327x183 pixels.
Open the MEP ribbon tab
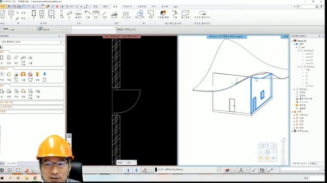click(x=176, y=7)
